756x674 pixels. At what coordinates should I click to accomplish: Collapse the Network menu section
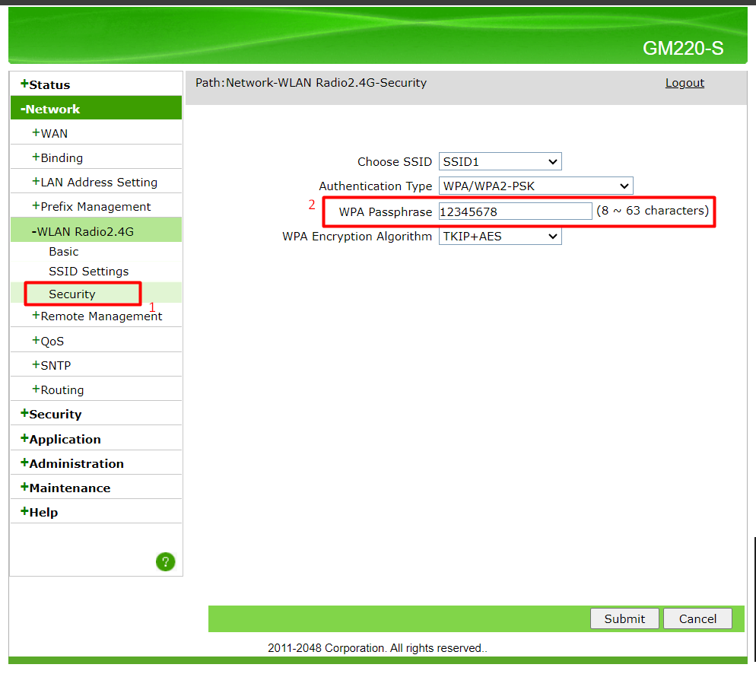pos(52,110)
